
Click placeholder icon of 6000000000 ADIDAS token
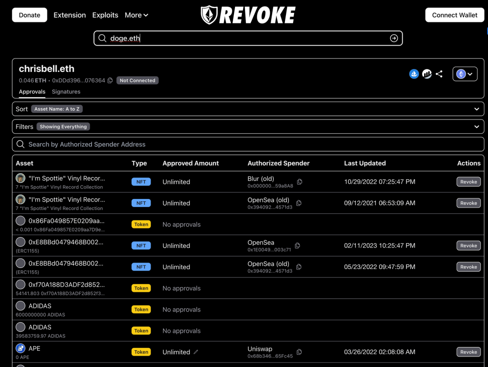pyautogui.click(x=20, y=306)
